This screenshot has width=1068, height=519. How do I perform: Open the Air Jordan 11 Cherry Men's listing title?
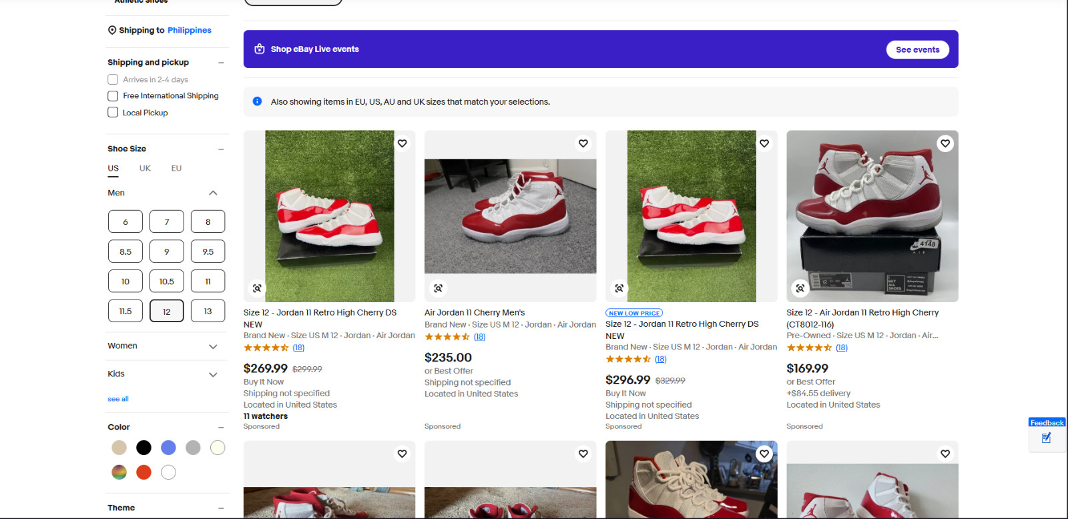tap(475, 312)
